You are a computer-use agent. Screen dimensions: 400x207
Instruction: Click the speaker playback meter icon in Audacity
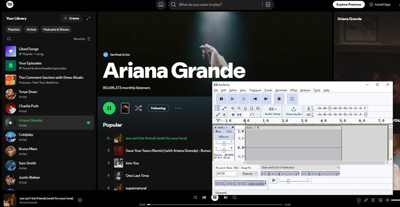point(308,115)
